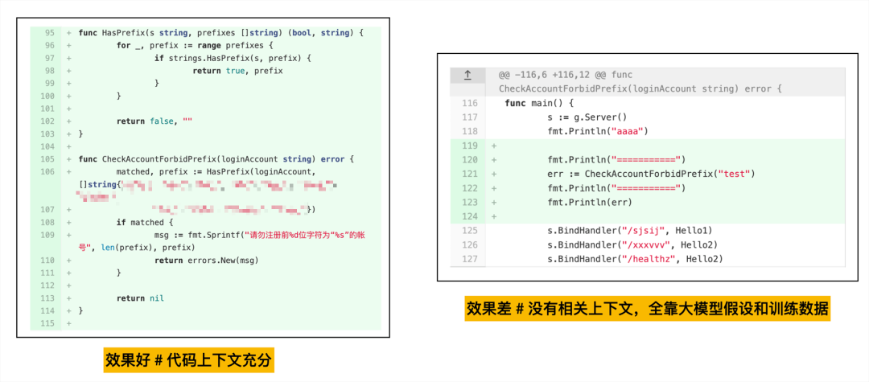Select line number 98 in left diff

pyautogui.click(x=49, y=71)
